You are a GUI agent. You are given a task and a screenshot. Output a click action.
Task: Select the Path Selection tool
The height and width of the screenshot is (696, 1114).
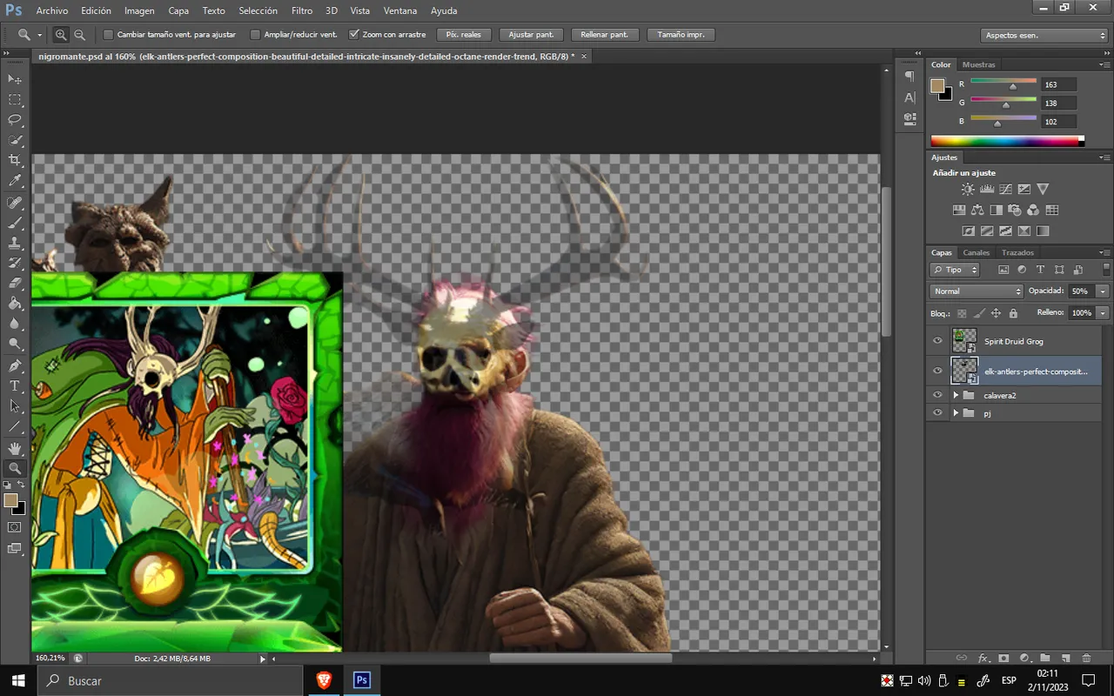15,405
